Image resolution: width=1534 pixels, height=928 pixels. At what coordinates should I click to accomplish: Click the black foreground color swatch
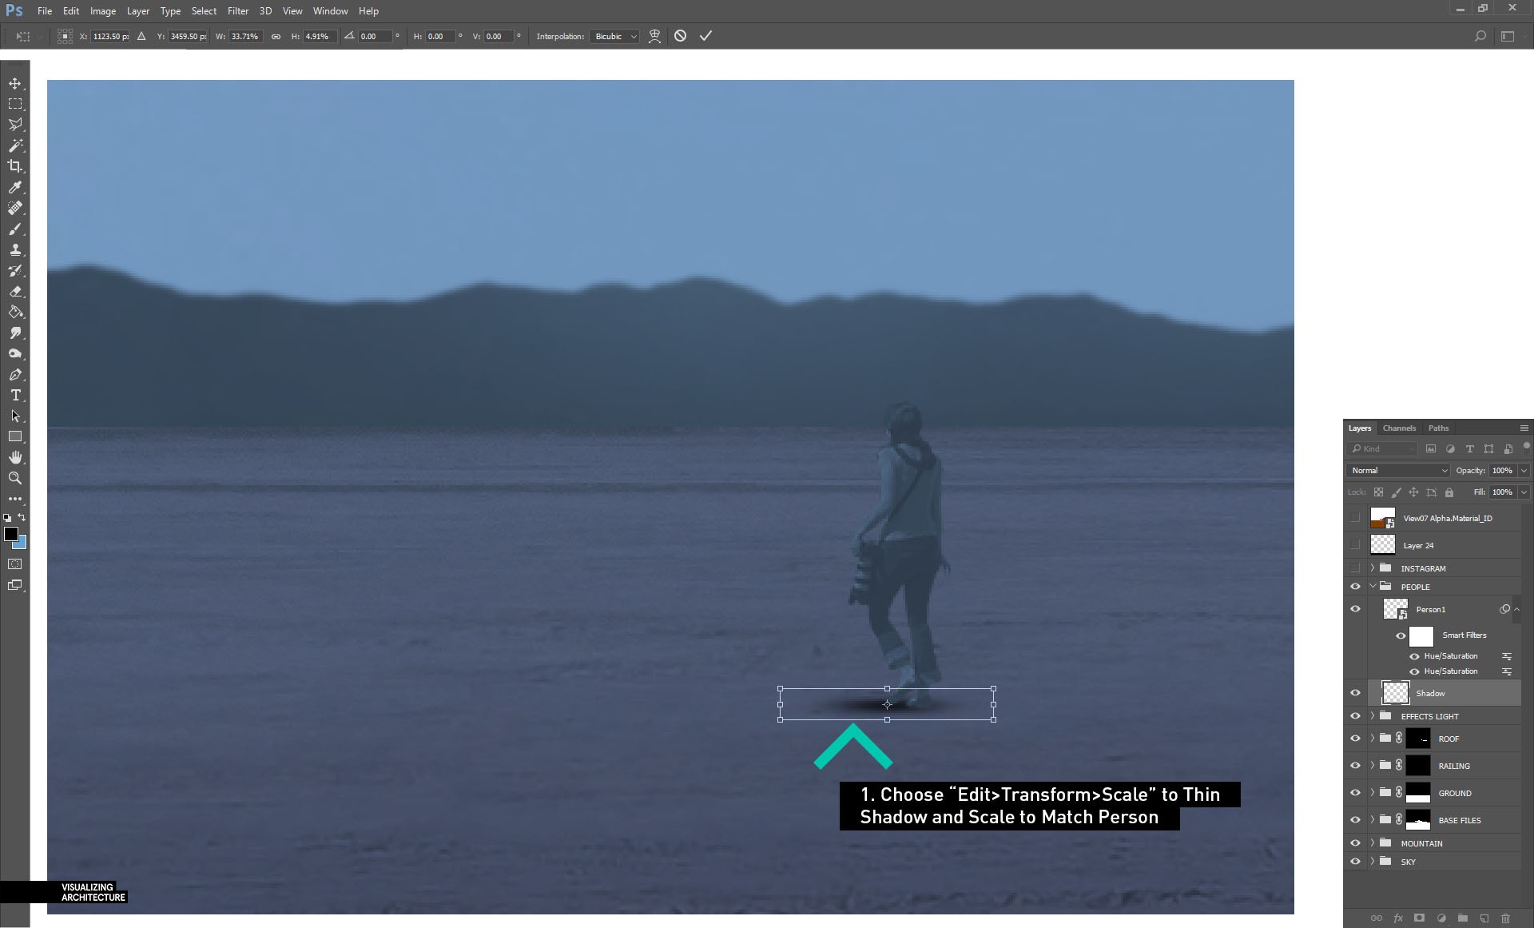pos(10,534)
